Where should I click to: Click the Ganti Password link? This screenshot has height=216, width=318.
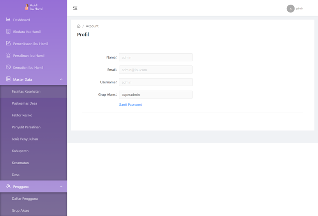pos(131,105)
